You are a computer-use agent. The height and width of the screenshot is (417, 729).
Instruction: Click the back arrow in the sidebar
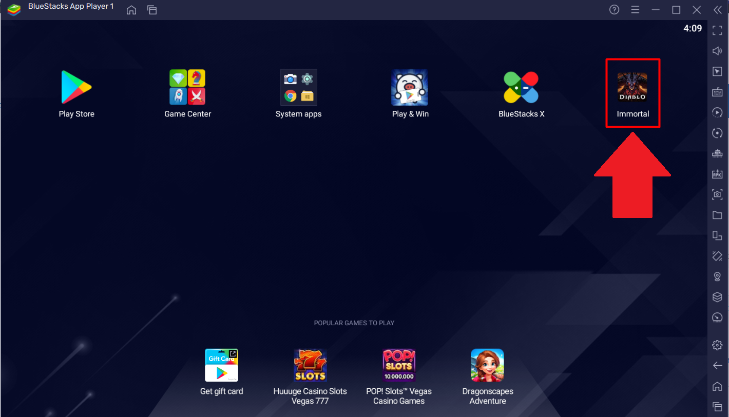717,366
